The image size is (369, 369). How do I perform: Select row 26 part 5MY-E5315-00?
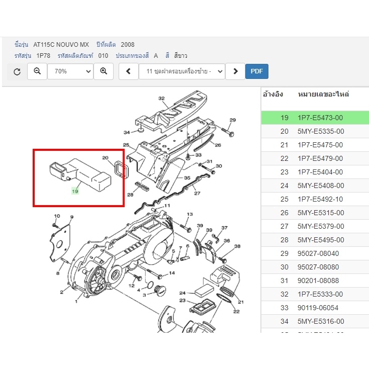click(x=315, y=213)
